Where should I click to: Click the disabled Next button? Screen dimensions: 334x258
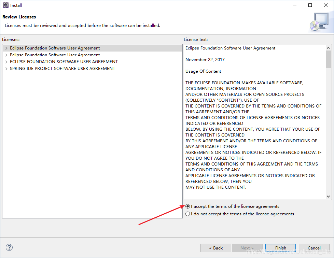tap(247, 248)
